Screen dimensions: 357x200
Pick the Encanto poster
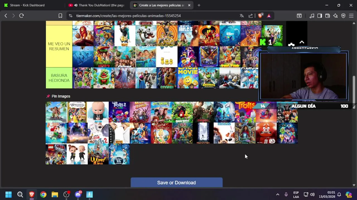point(182,133)
